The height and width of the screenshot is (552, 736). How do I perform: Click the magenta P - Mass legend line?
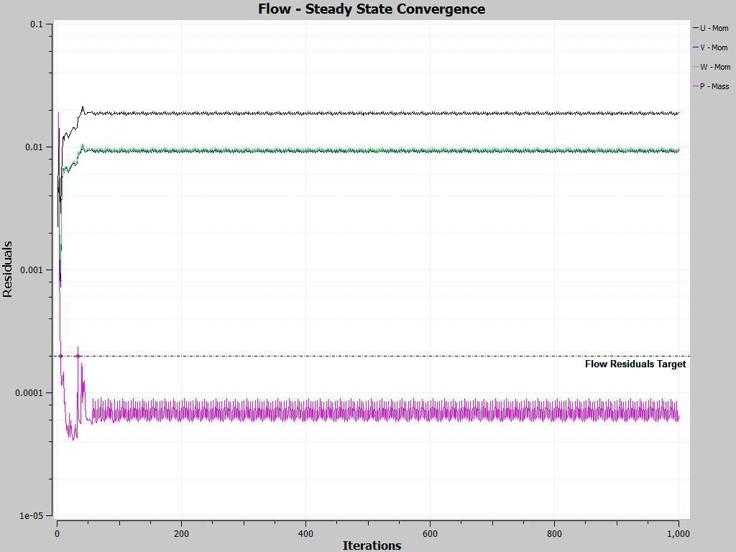696,86
